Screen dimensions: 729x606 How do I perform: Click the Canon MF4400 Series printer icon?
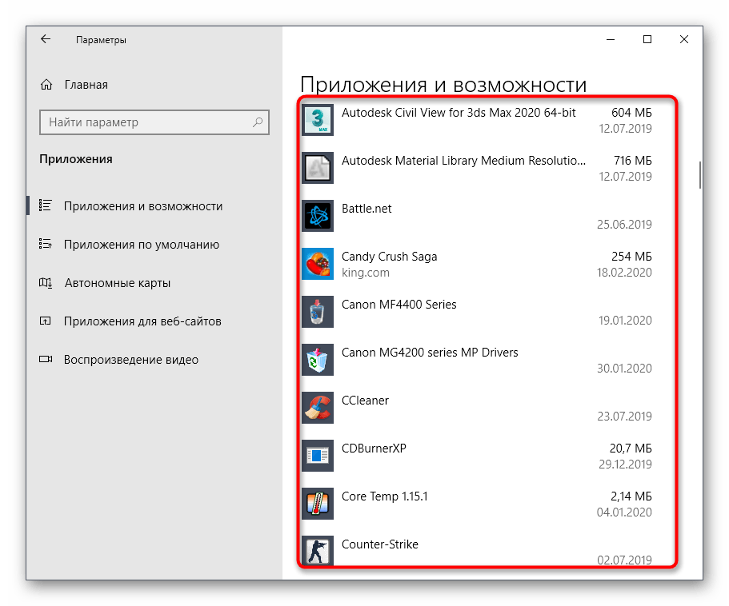(317, 312)
